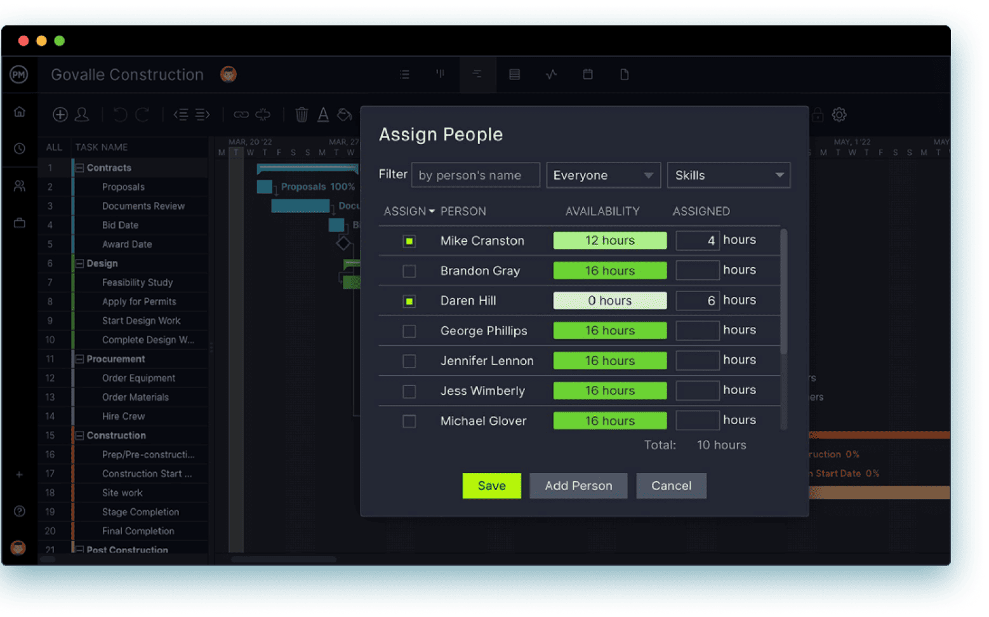Collapse the Procurement task group
This screenshot has height=617, width=989.
[x=80, y=359]
